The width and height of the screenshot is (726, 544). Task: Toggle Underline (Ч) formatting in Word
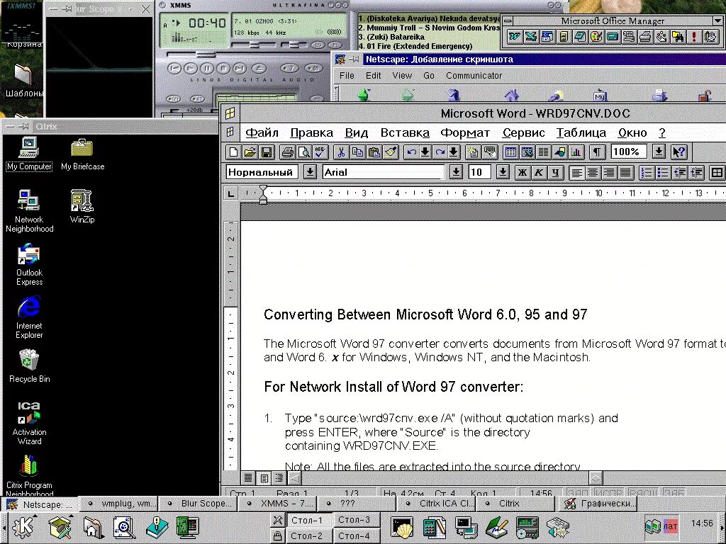[x=555, y=173]
